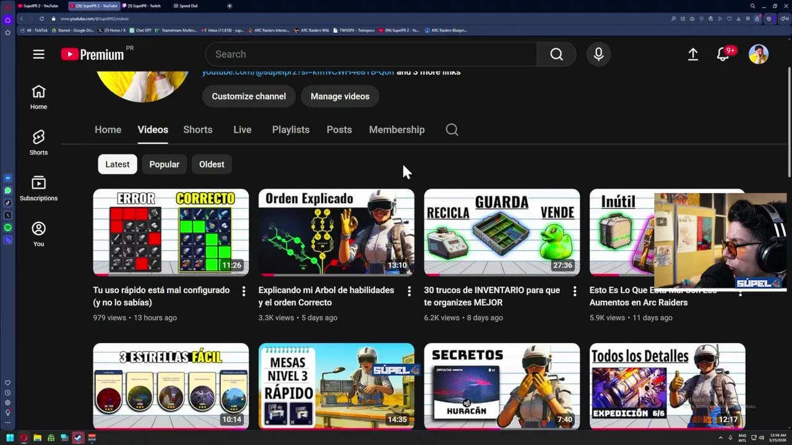Open the 'Todos los Detalles' video thumbnail
Image resolution: width=792 pixels, height=445 pixels.
coord(668,386)
